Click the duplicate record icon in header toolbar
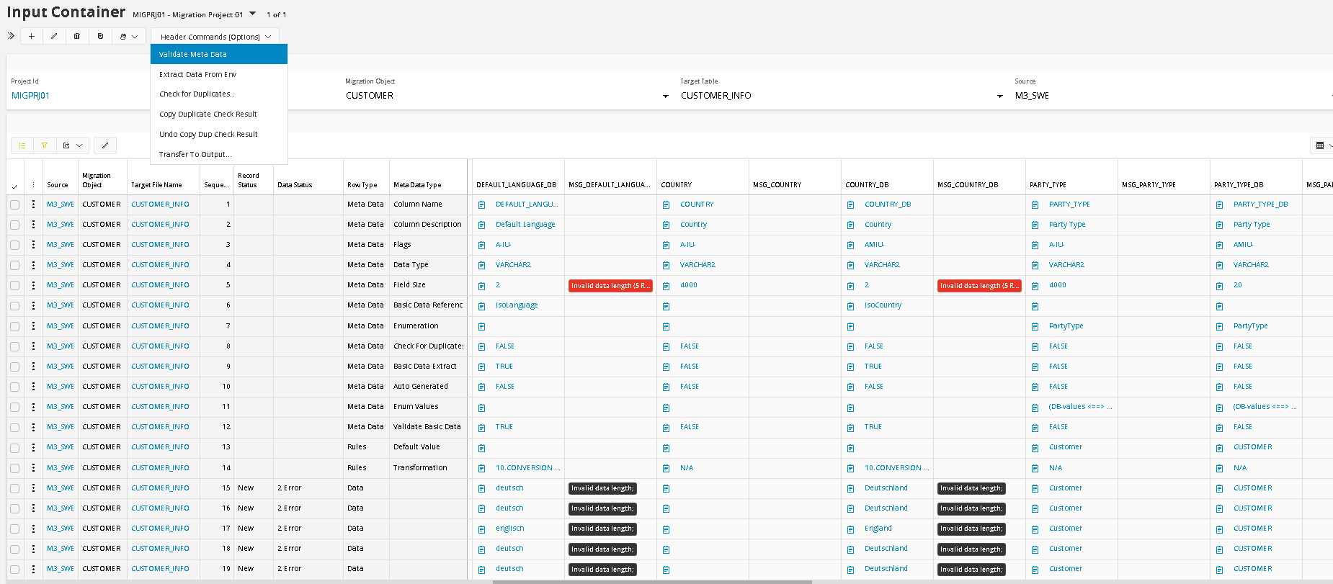 click(100, 36)
